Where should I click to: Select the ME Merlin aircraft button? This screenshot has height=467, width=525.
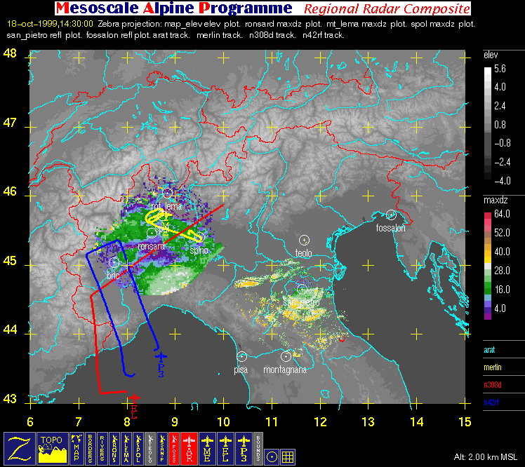tap(207, 449)
